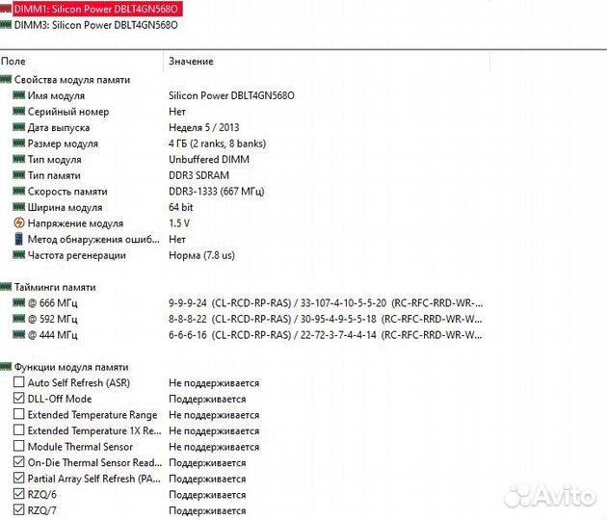The height and width of the screenshot is (520, 607).
Task: Select value Silicon Power DBLT4GN568O in Имя модуля row
Action: [231, 95]
